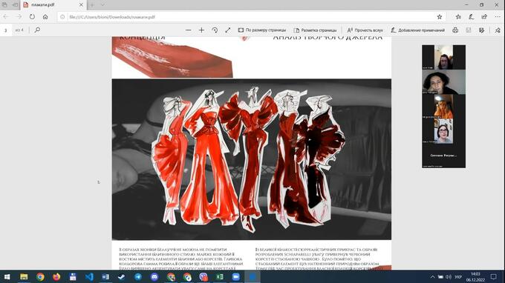This screenshot has height=283, width=505.
Task: Pin the PDF toolbar with the pin icon
Action: point(498,30)
